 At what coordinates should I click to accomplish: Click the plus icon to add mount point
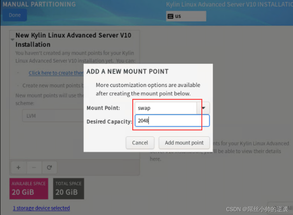(18, 167)
